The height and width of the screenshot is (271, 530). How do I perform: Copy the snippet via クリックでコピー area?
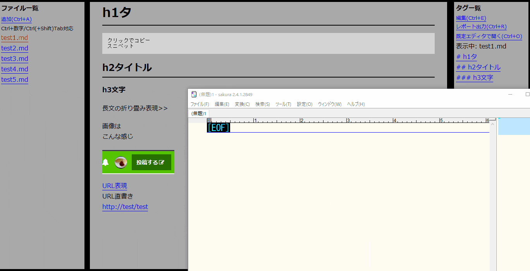coord(268,43)
